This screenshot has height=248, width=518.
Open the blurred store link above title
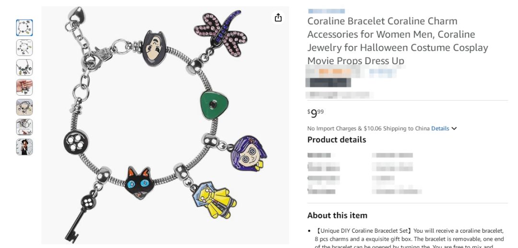(x=326, y=11)
